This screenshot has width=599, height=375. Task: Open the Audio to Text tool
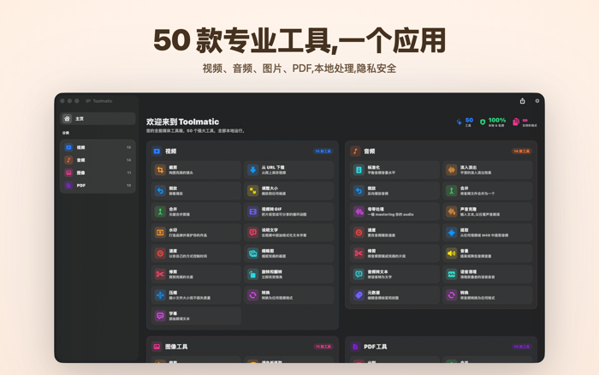tap(394, 274)
